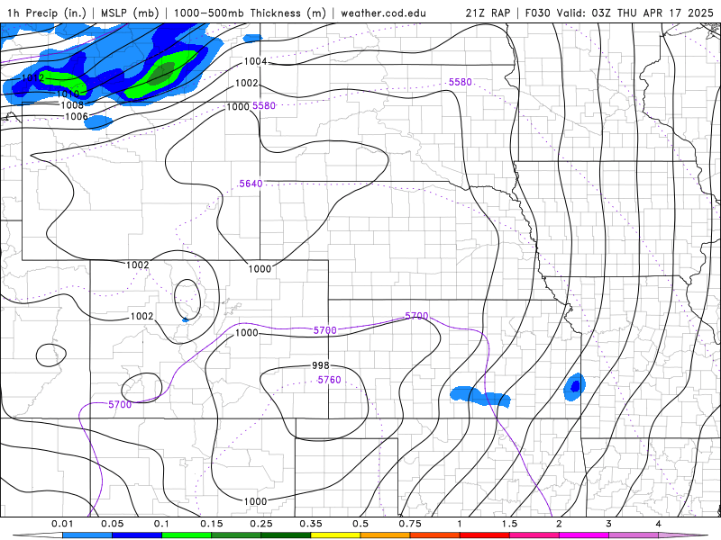Click the 1004 isobar label
This screenshot has width=721, height=540.
tap(255, 61)
